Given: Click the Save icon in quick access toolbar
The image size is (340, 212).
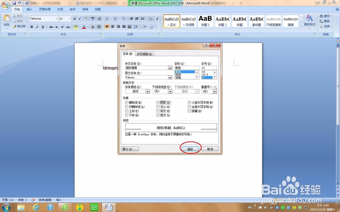Looking at the screenshot, I should pyautogui.click(x=14, y=3).
